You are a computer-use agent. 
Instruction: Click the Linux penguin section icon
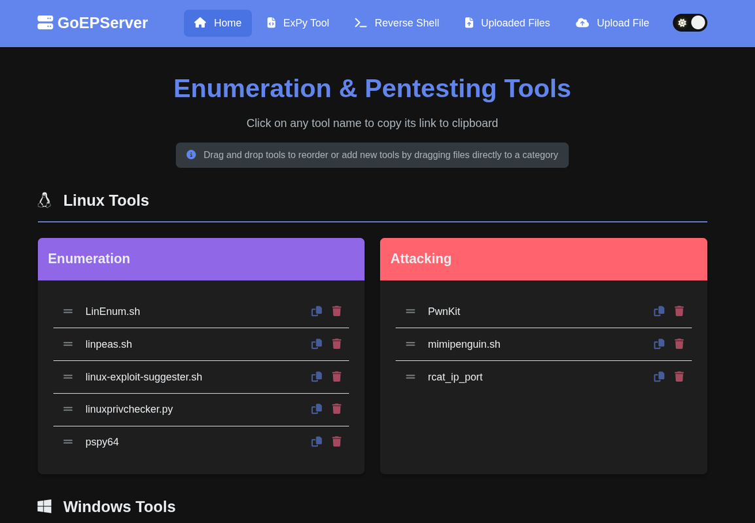coord(44,200)
